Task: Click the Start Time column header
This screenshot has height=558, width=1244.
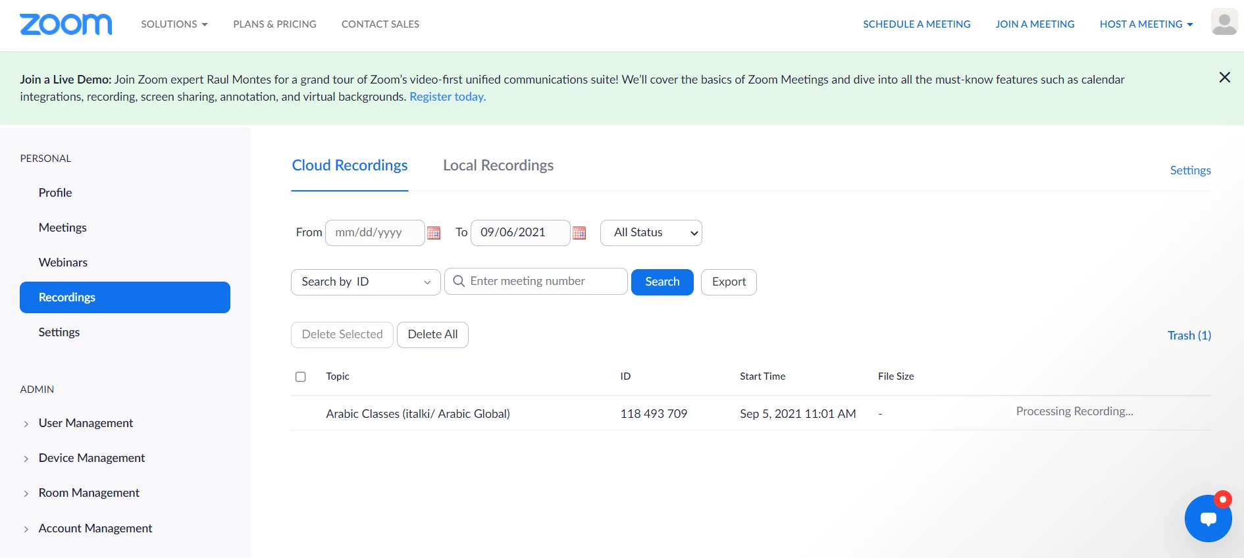Action: [762, 376]
